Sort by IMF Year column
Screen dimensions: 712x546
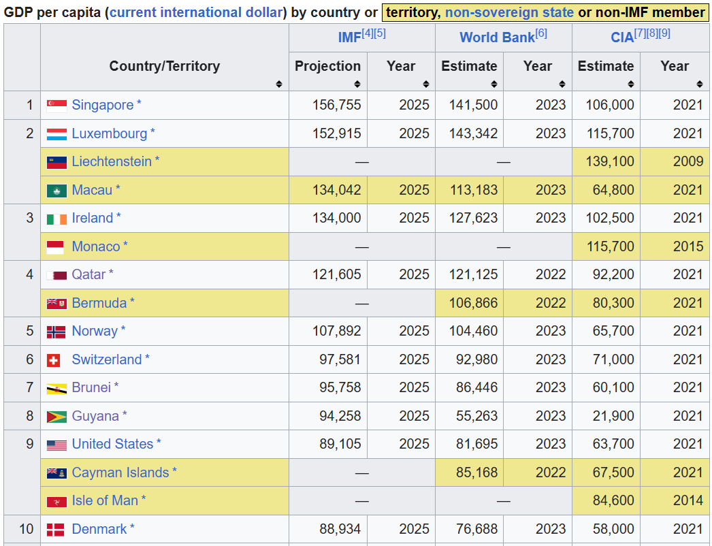click(425, 84)
